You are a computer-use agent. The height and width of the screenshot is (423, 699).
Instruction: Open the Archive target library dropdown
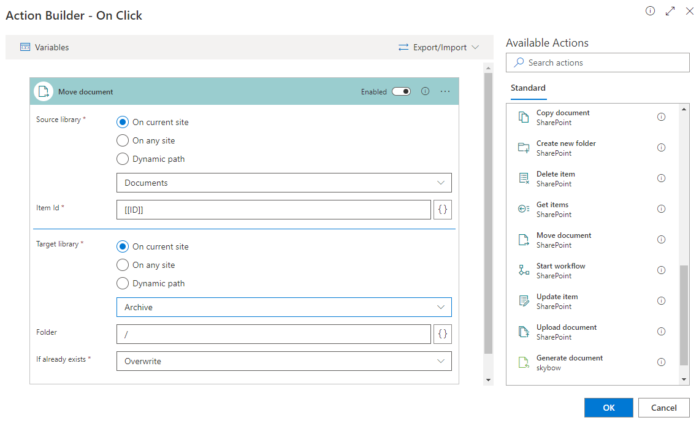pos(284,307)
